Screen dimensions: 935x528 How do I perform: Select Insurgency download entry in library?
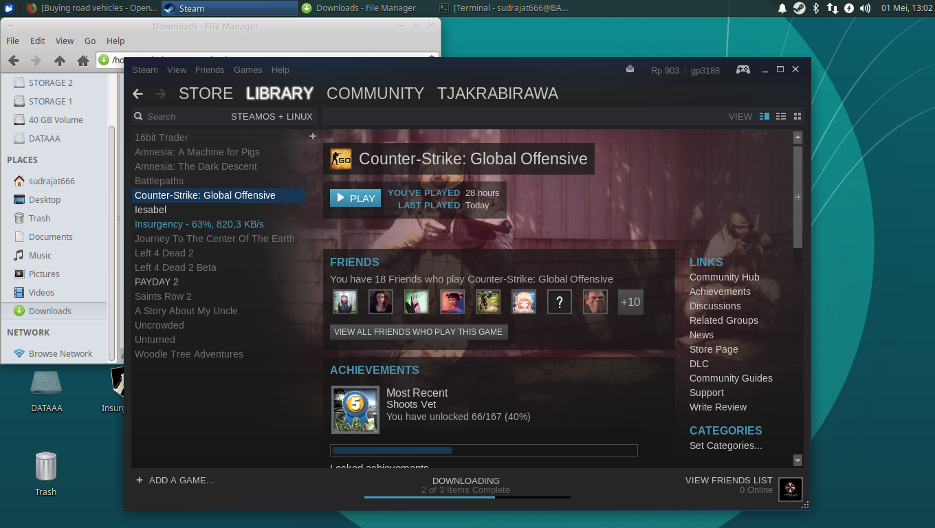[219, 224]
